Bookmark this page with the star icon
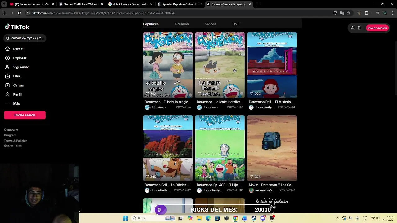 click(349, 13)
